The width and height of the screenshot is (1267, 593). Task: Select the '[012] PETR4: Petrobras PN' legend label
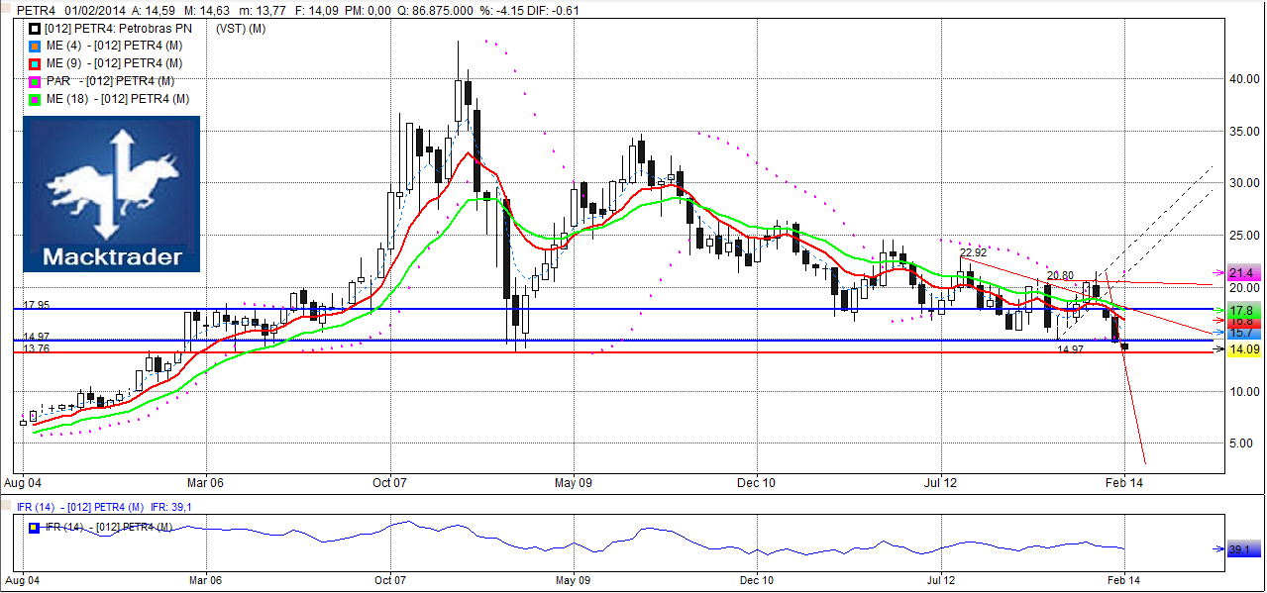pyautogui.click(x=117, y=29)
